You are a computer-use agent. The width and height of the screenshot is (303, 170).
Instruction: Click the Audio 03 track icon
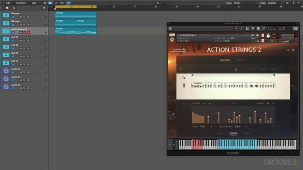[6, 87]
